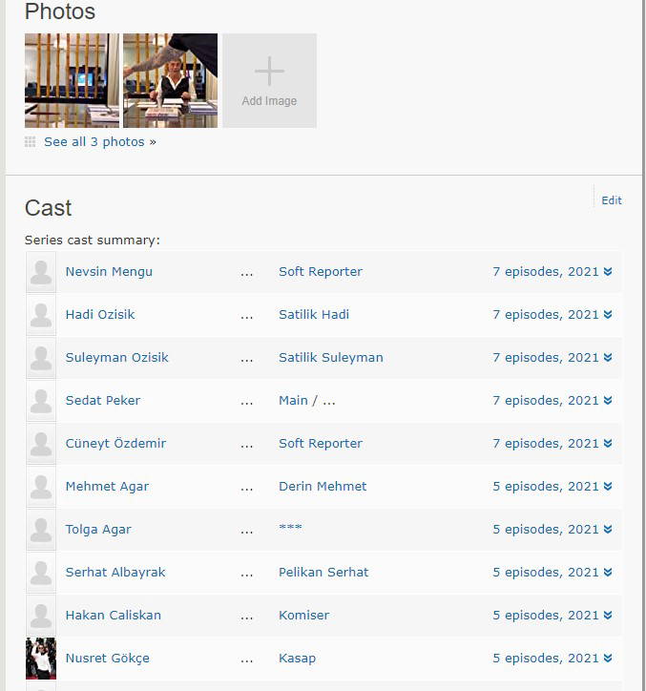
Task: Open Sedat Peker's name link
Action: click(103, 401)
